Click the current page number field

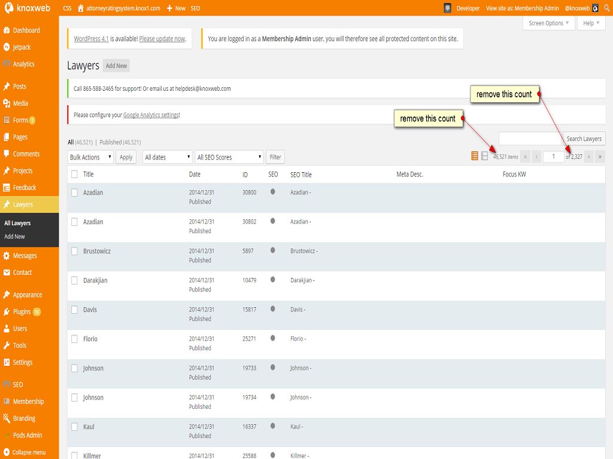point(553,157)
